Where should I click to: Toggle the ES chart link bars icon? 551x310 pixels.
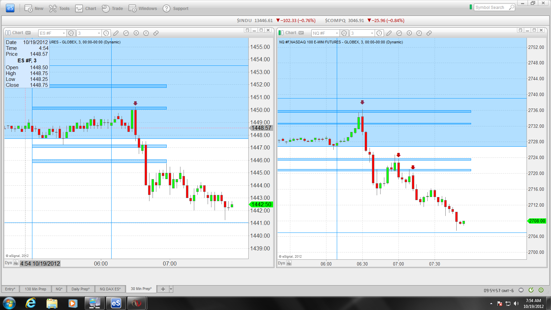[8, 33]
